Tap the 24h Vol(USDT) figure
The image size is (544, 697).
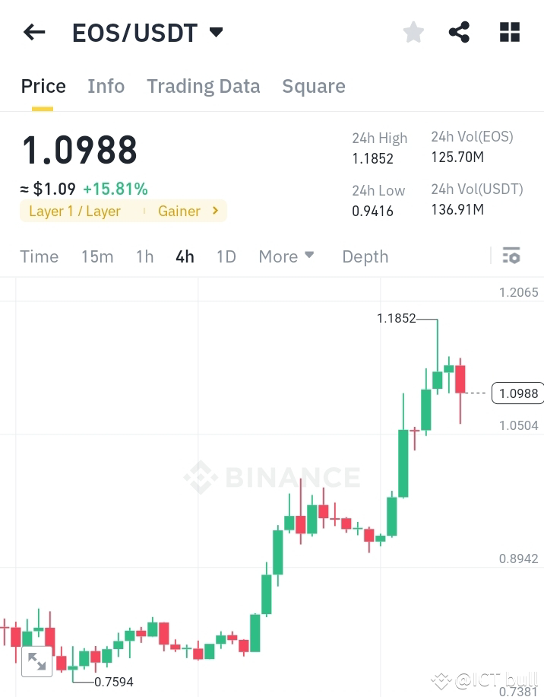click(457, 209)
